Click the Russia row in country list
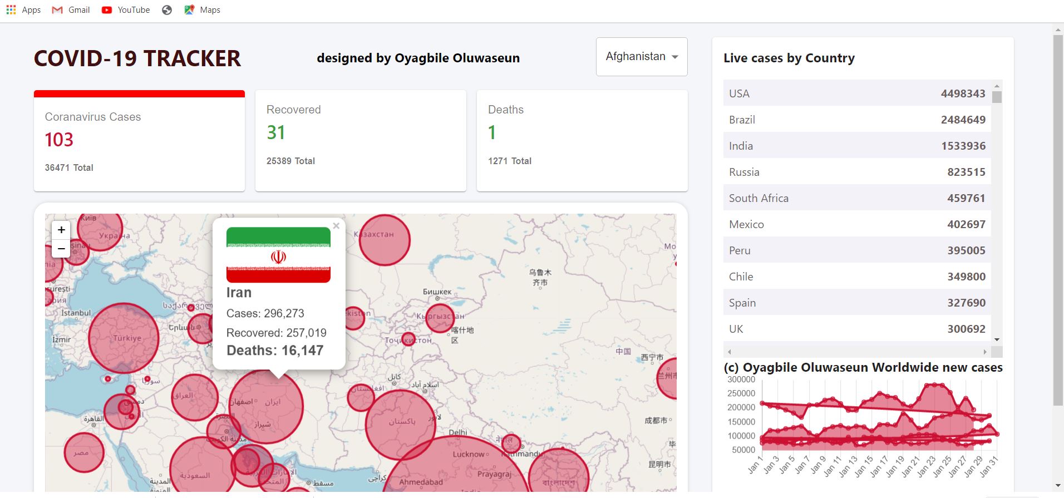This screenshot has width=1064, height=498. (857, 172)
